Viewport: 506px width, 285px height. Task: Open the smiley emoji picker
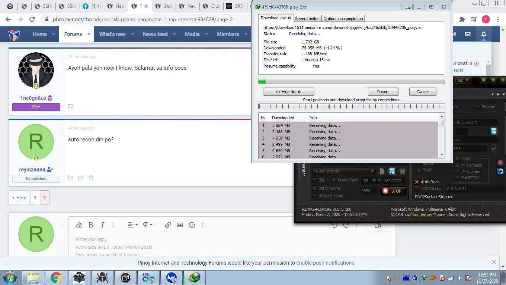192,225
